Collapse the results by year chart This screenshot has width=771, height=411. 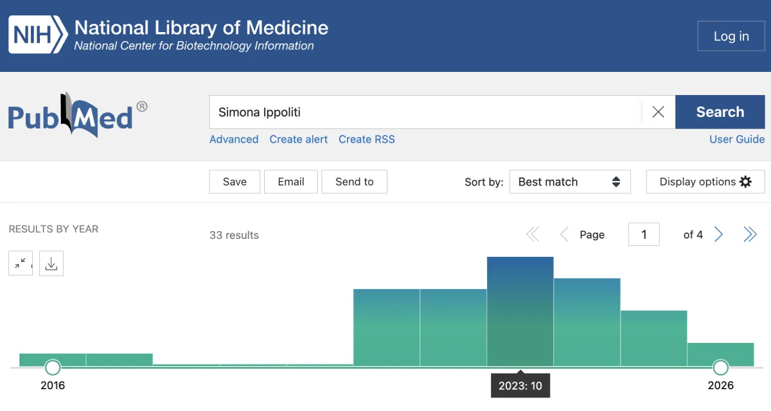(x=21, y=263)
